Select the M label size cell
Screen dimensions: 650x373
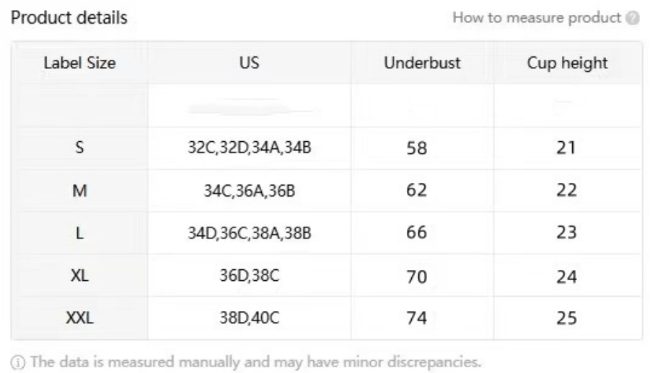79,190
